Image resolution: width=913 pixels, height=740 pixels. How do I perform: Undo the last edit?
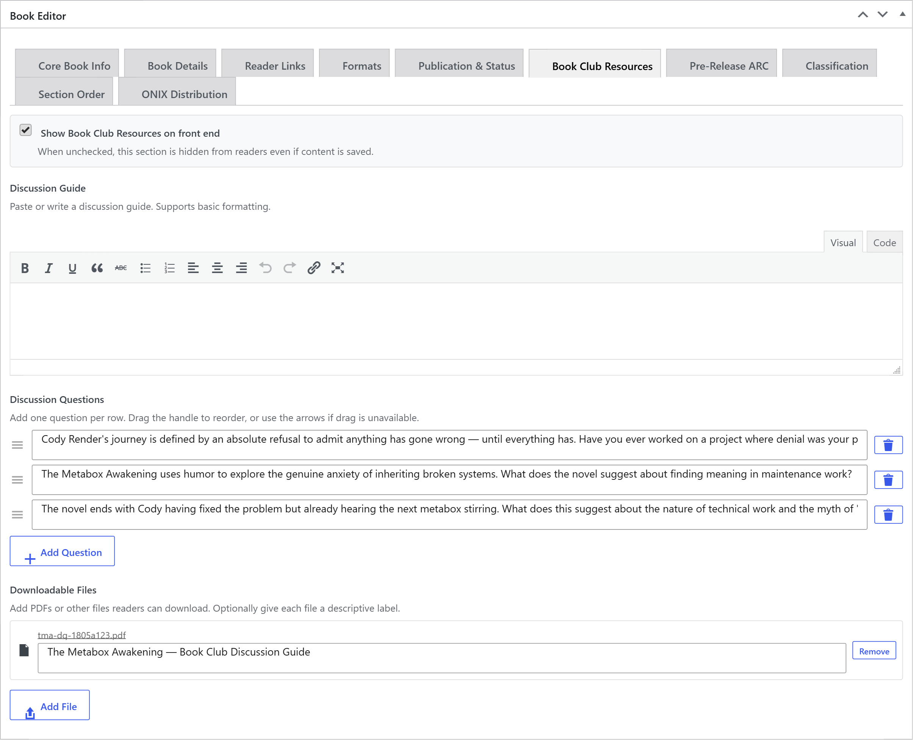(x=265, y=268)
